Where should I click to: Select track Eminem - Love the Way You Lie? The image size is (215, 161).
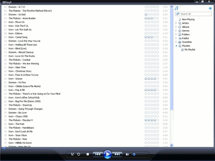[24, 41]
